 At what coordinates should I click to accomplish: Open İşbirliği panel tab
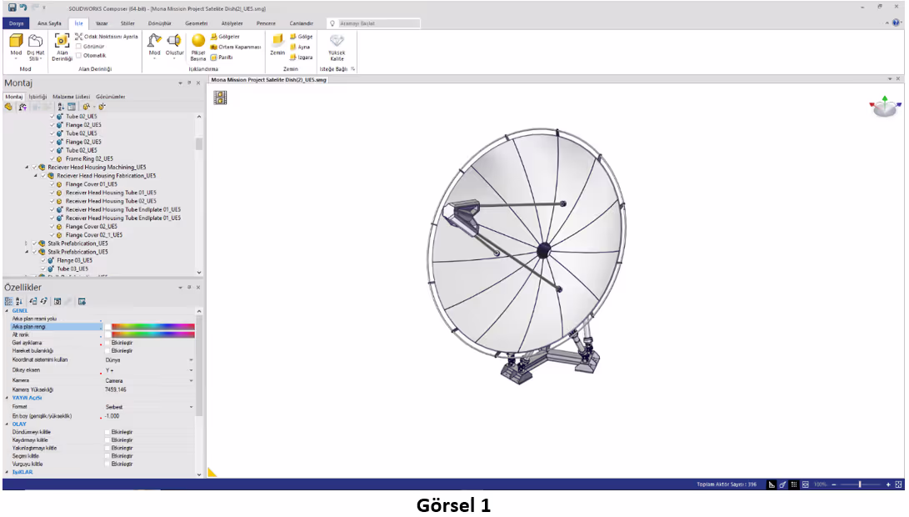click(37, 97)
